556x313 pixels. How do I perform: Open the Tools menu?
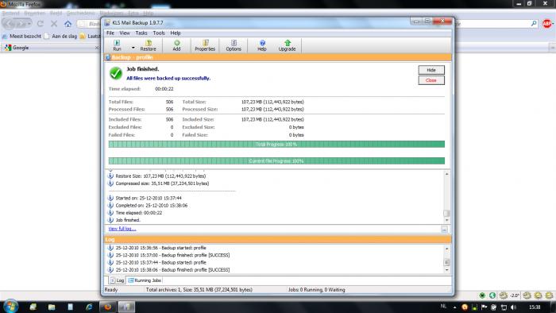(x=159, y=33)
